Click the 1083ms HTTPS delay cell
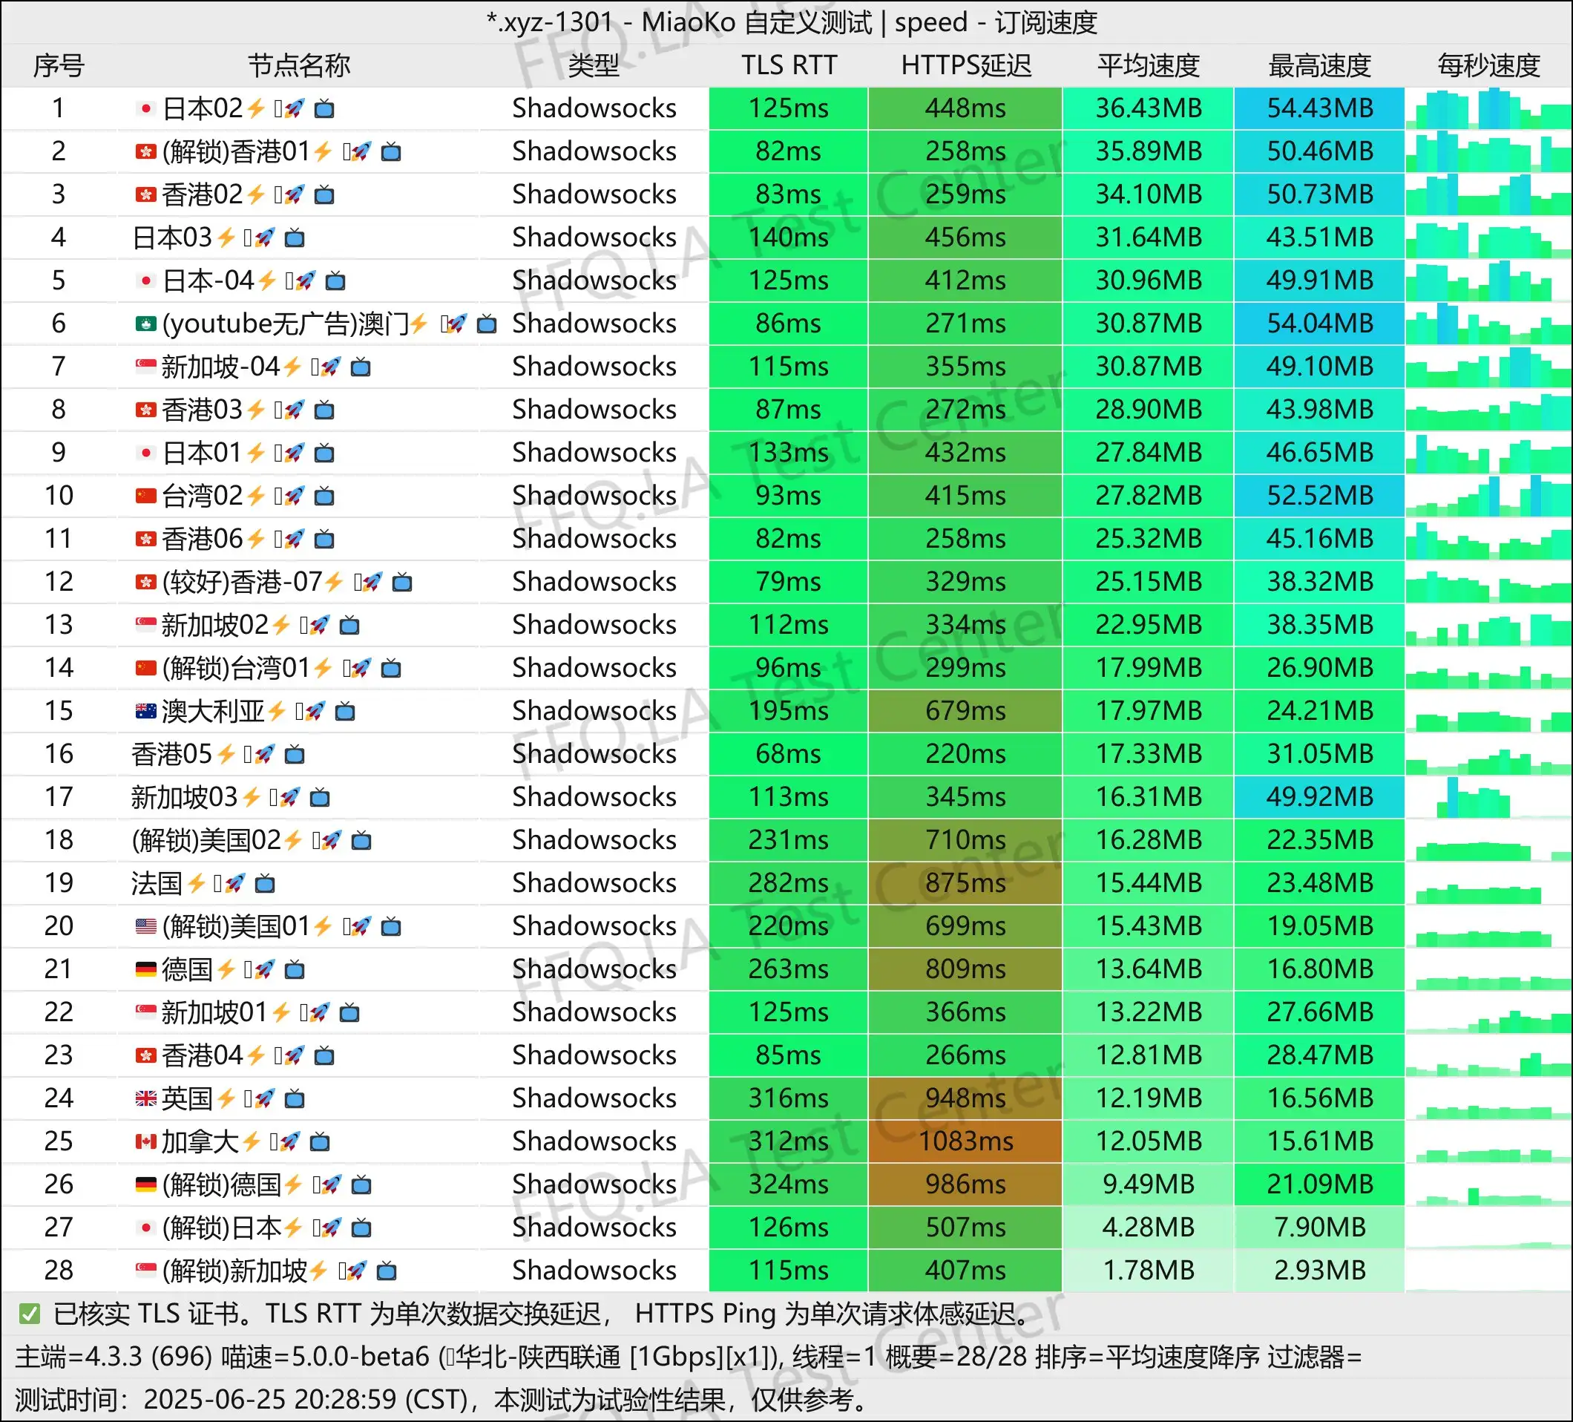This screenshot has height=1422, width=1573. [966, 1141]
